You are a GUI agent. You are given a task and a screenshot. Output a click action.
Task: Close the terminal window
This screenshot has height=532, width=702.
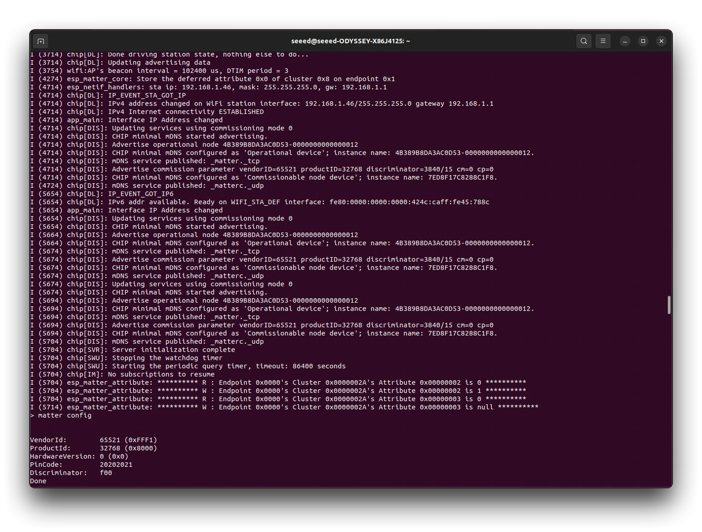point(661,41)
